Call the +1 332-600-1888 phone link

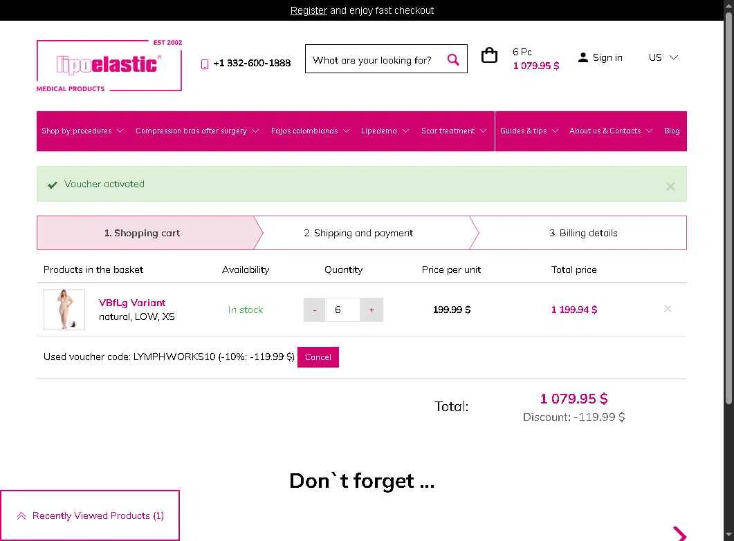(252, 63)
